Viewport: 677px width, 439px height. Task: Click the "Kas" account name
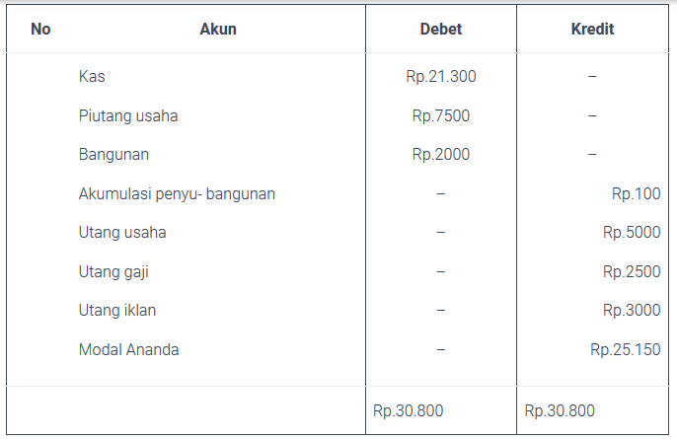pos(92,76)
